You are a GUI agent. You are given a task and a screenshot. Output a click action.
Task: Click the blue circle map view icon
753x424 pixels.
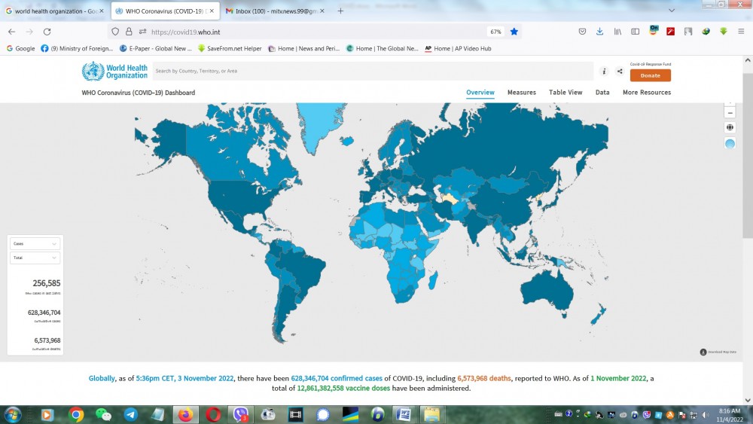click(x=730, y=144)
